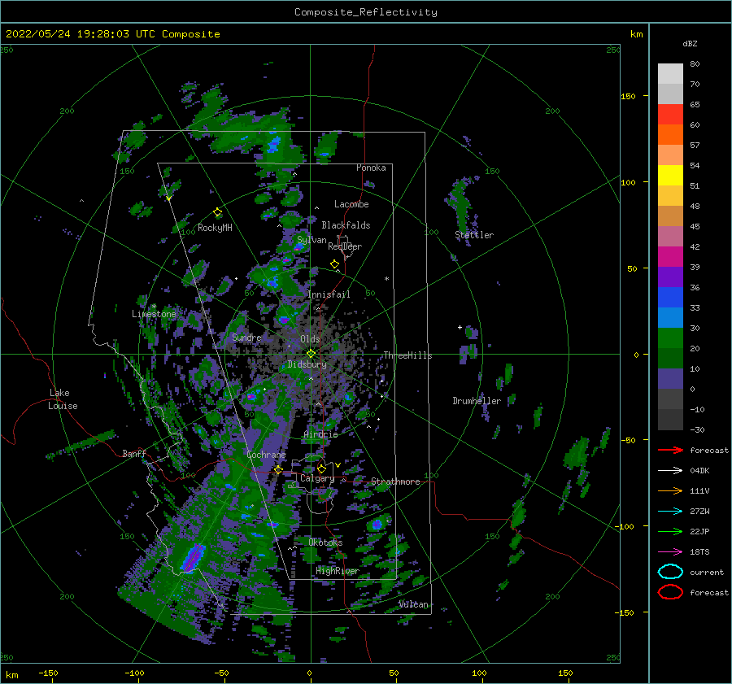Click the Lacombe city label
This screenshot has width=732, height=684.
point(351,204)
